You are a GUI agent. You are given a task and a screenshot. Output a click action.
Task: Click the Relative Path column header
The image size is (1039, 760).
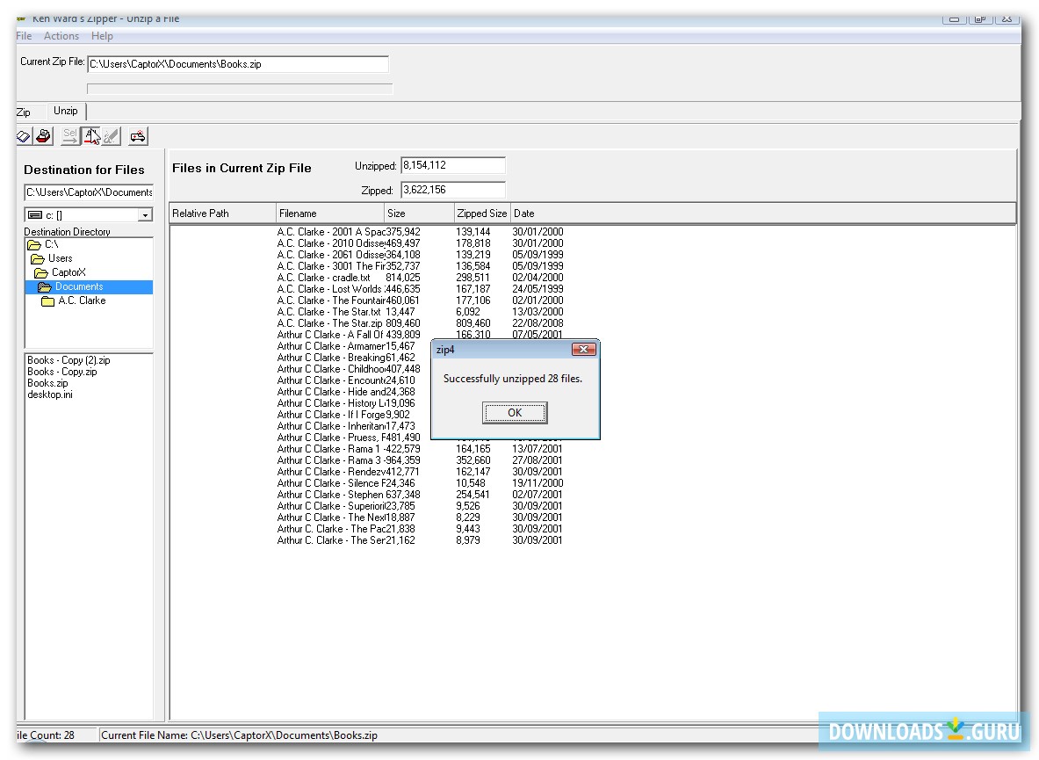pos(223,214)
